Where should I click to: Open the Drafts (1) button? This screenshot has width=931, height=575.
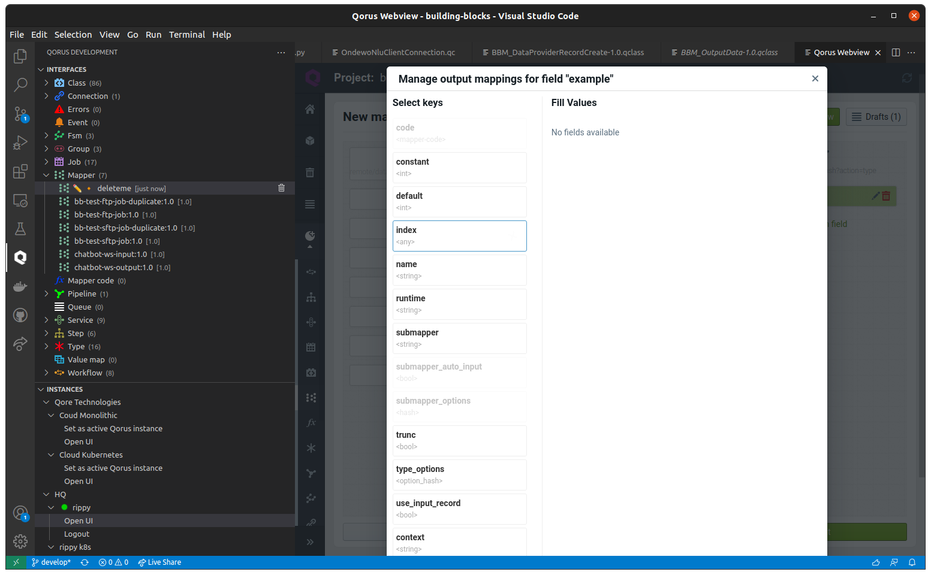(x=876, y=117)
